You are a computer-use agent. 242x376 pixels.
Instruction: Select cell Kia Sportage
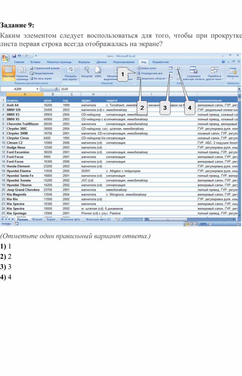click(x=25, y=213)
